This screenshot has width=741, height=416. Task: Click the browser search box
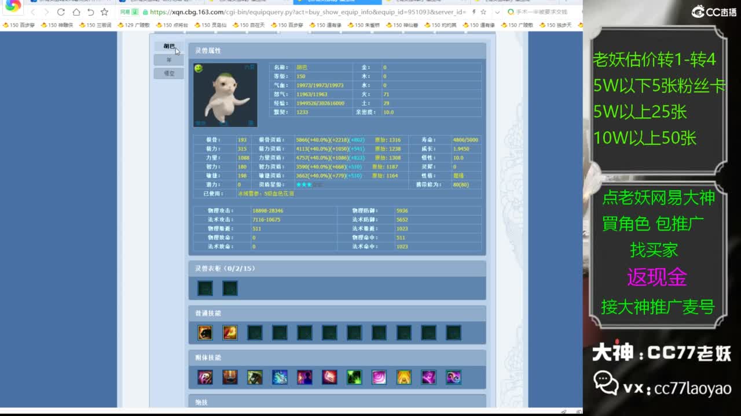pyautogui.click(x=544, y=12)
